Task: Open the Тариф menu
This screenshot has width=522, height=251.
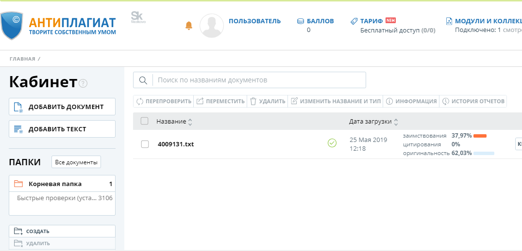Action: pos(372,21)
